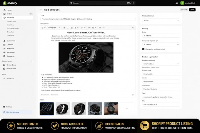
Task: Click the Online Store icon
Action: 4,65
